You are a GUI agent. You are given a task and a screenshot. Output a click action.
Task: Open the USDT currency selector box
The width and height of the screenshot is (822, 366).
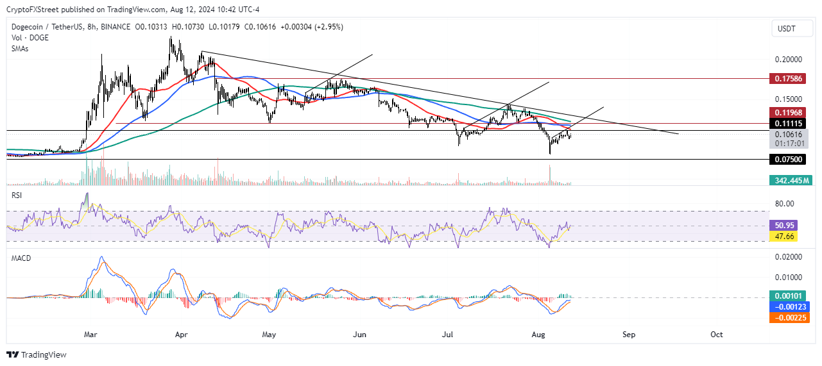(789, 28)
